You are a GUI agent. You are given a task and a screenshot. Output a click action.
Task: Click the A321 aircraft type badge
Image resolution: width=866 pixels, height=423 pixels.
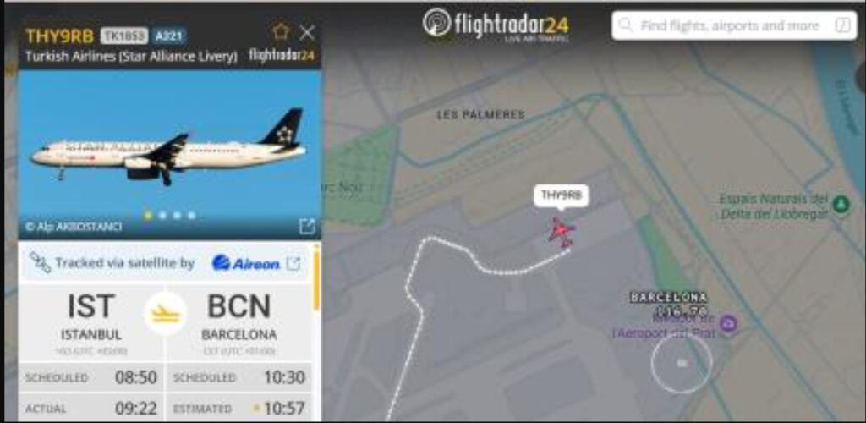click(170, 36)
